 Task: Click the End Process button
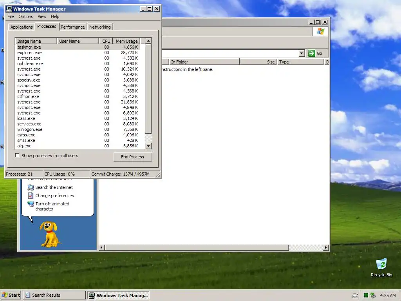[132, 157]
